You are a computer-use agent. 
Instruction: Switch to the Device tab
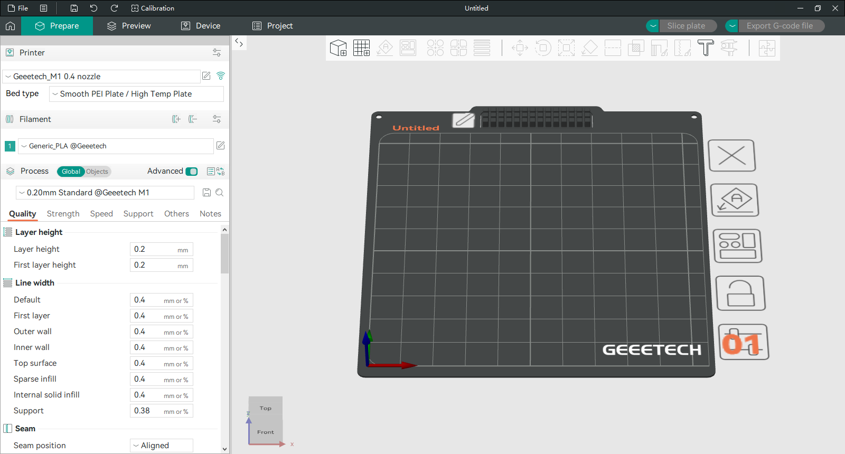[x=201, y=26]
